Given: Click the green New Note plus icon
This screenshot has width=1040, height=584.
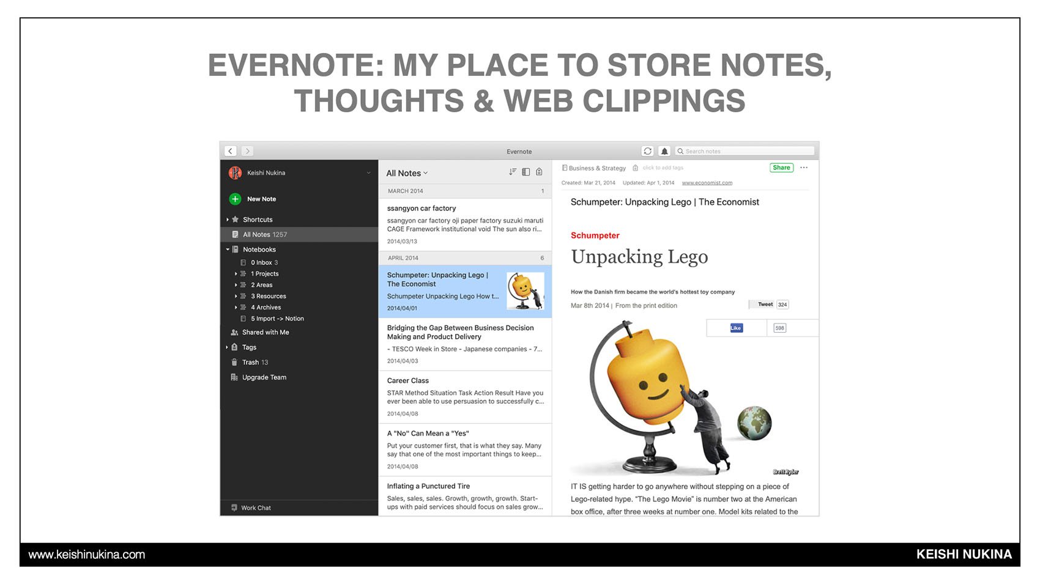Looking at the screenshot, I should click(235, 199).
